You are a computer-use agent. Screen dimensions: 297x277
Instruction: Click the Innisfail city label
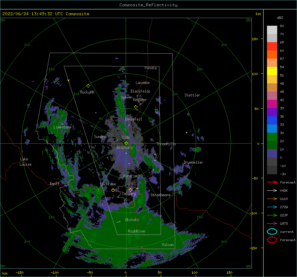point(133,119)
